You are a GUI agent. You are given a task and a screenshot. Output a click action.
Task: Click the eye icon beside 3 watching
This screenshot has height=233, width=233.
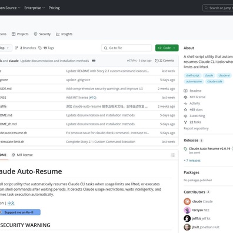click(x=185, y=116)
